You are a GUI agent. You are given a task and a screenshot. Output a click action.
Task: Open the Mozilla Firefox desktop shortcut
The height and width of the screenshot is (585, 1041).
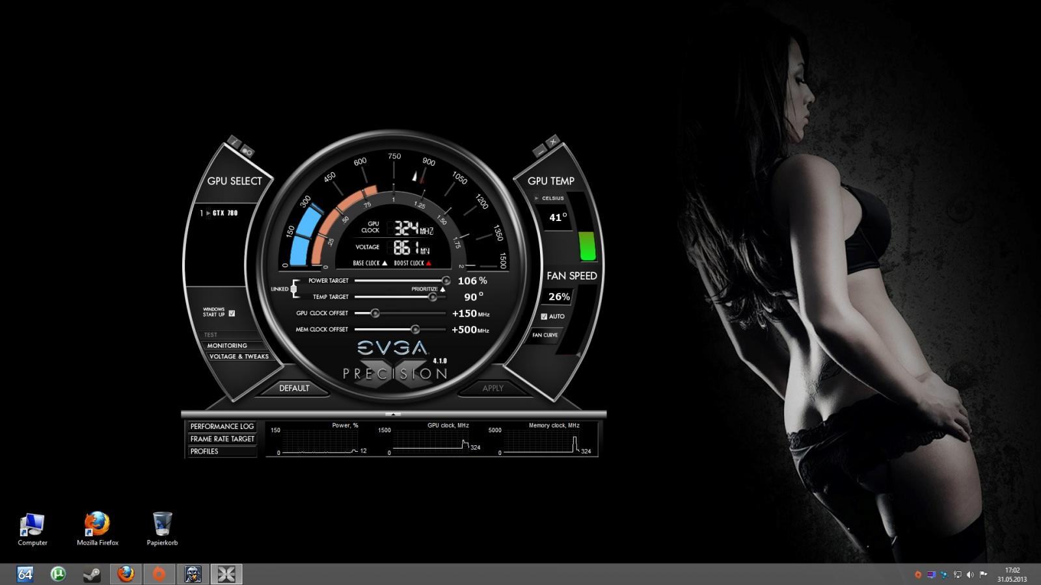[98, 528]
